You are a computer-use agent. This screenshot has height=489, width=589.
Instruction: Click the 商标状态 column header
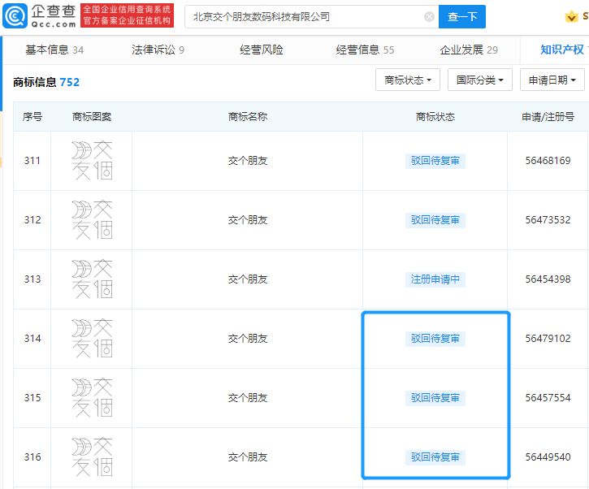[x=435, y=117]
